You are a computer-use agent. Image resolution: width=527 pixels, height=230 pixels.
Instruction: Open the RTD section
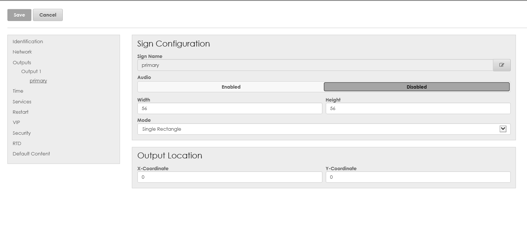(17, 143)
